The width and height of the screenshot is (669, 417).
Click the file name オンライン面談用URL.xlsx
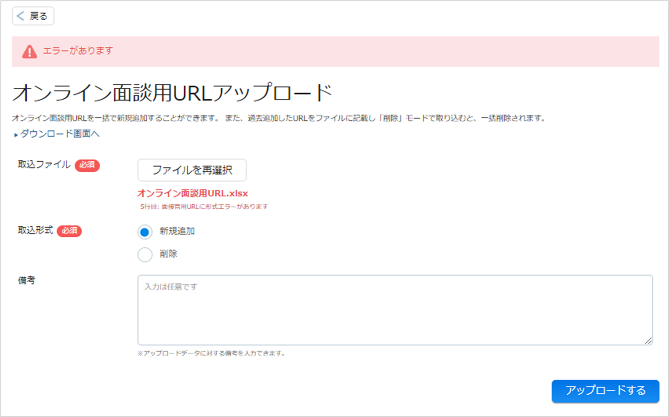tap(193, 193)
